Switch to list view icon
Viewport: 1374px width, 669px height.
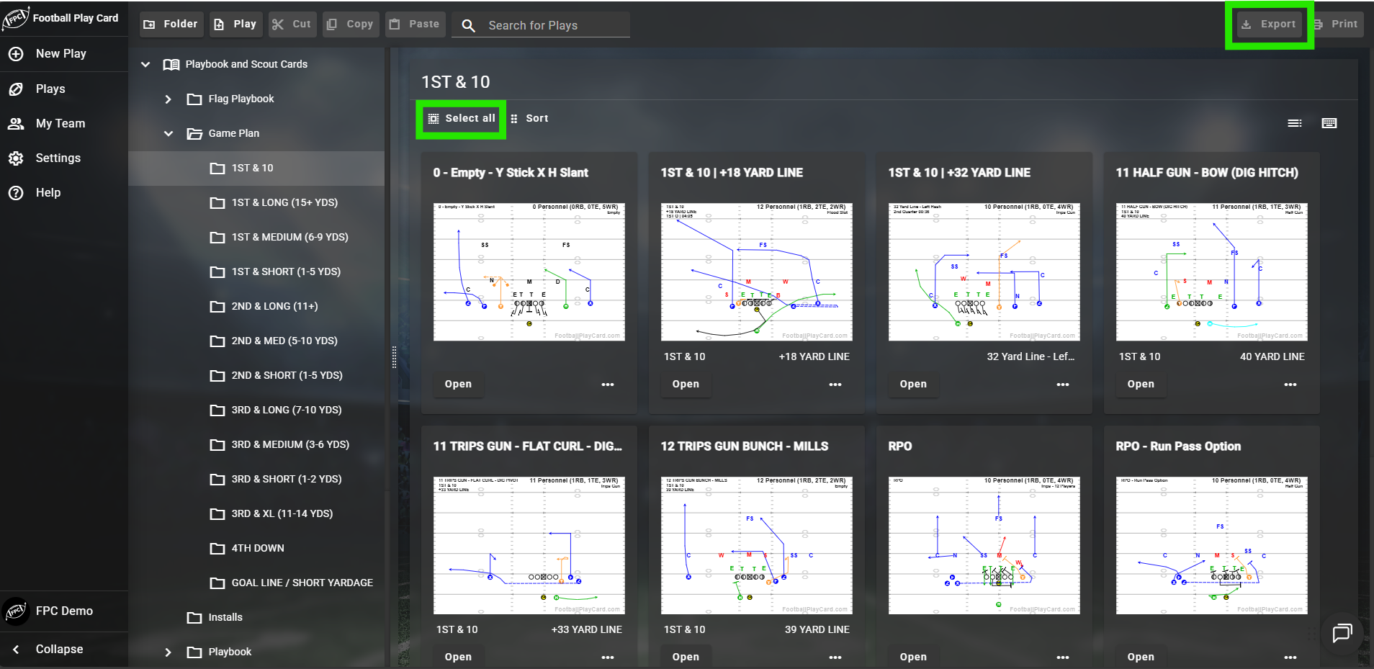(x=1295, y=123)
